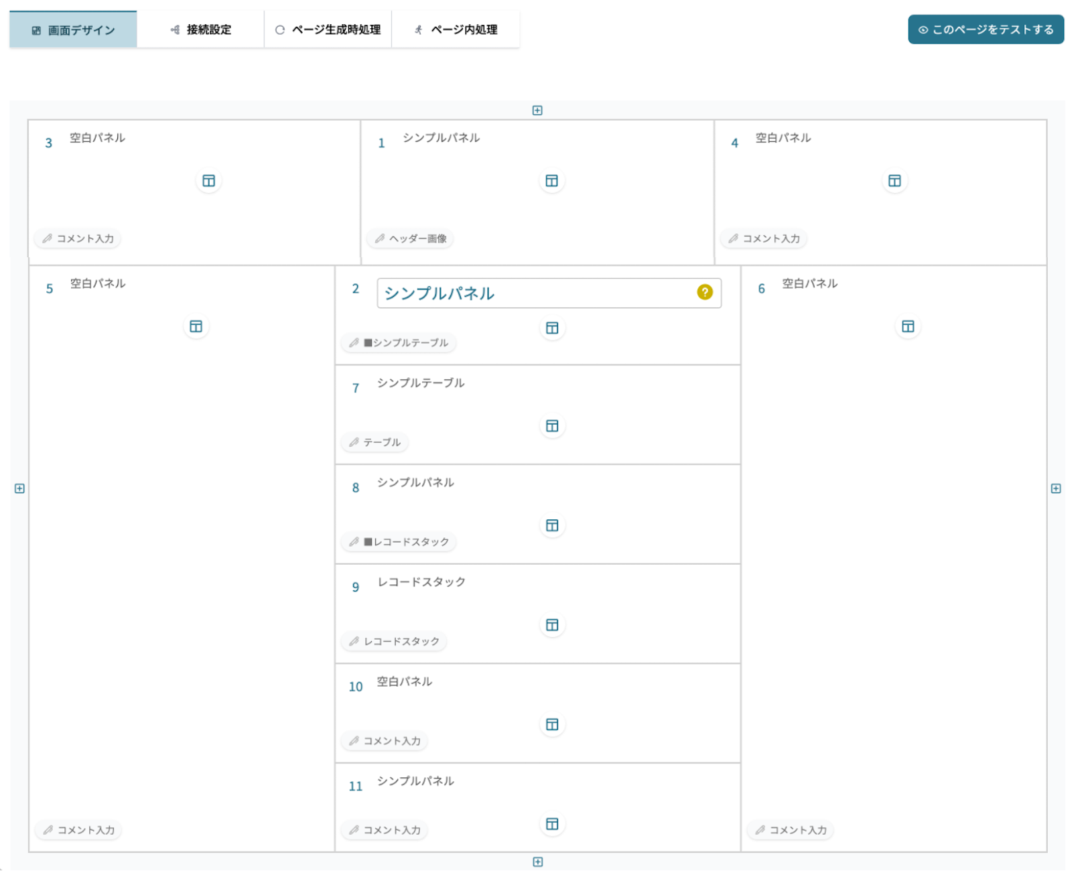Open layout icon in panel 11

pos(552,824)
